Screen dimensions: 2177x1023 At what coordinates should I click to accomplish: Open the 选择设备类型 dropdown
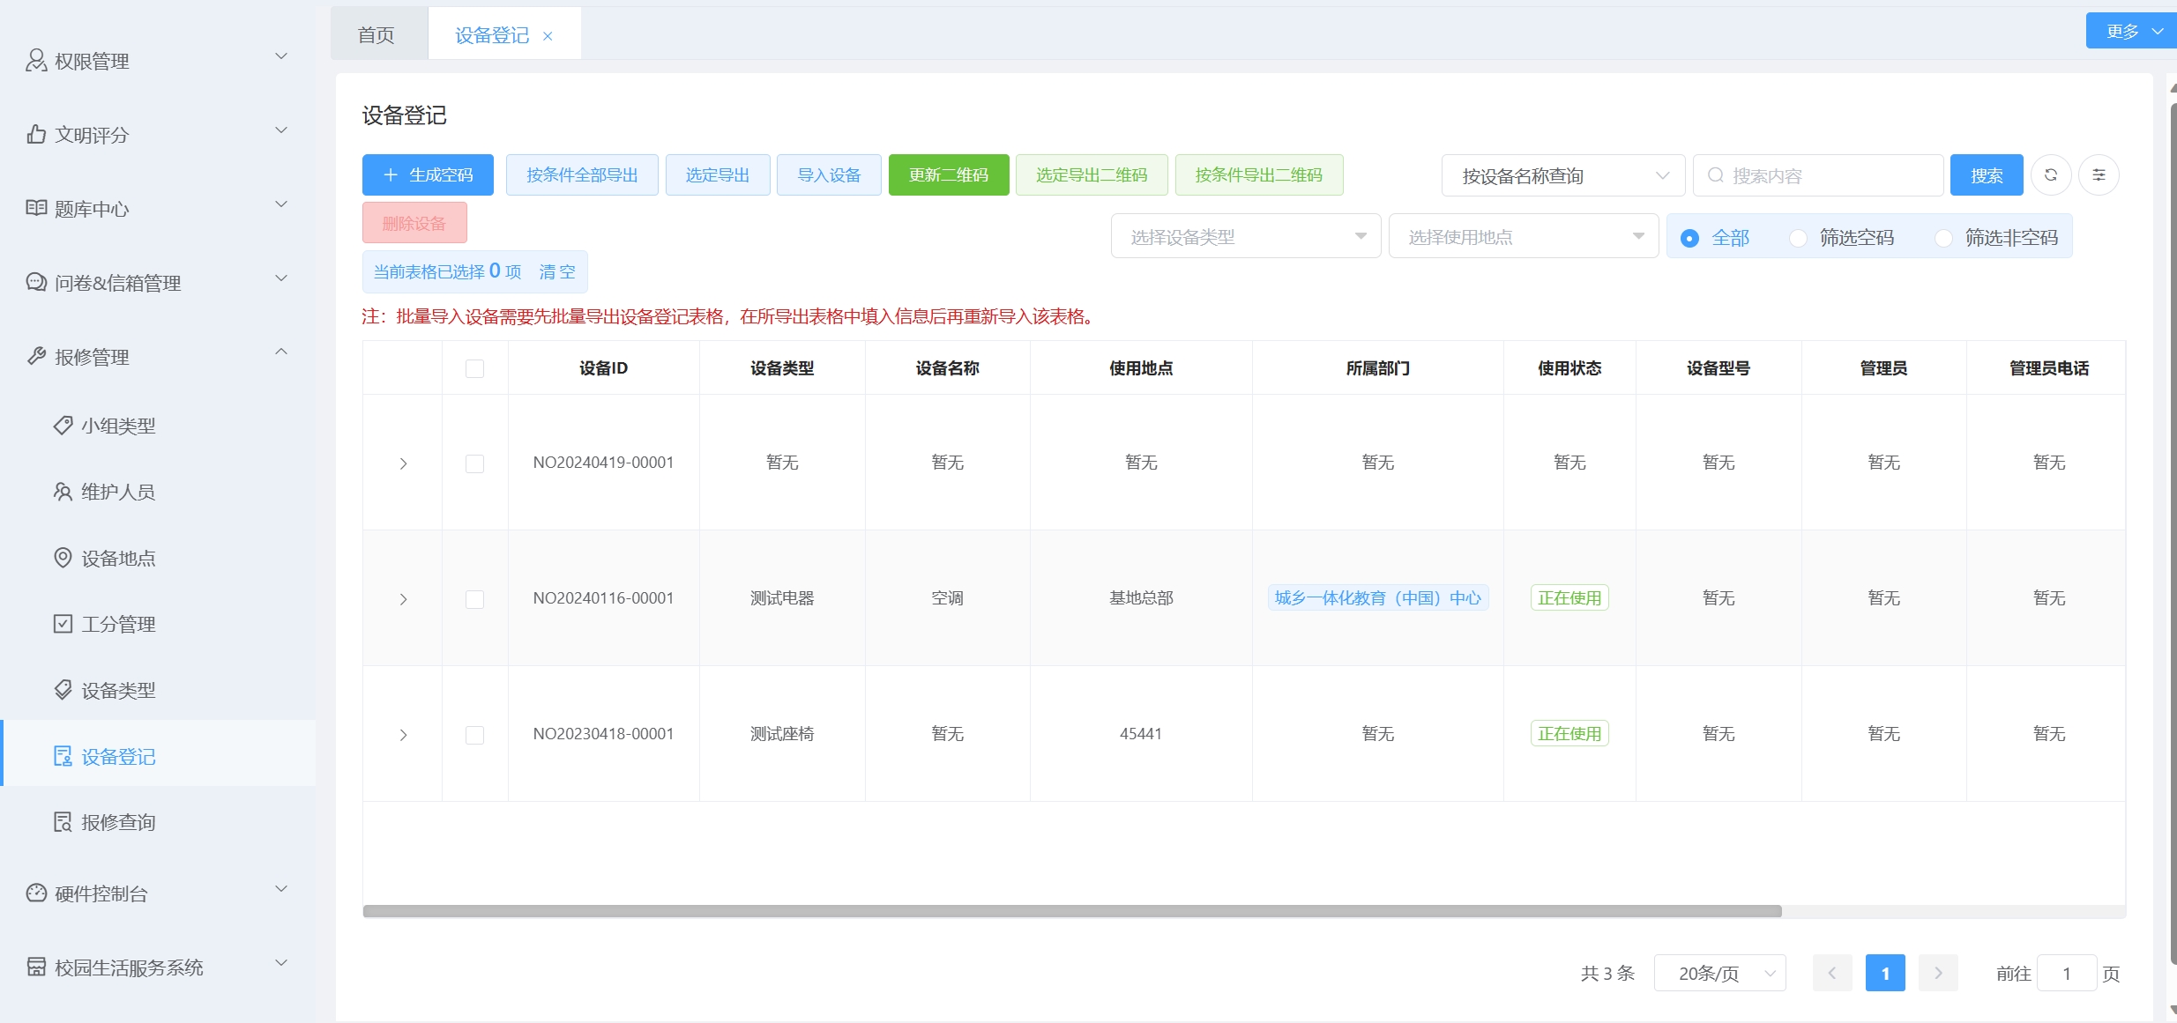click(1246, 236)
